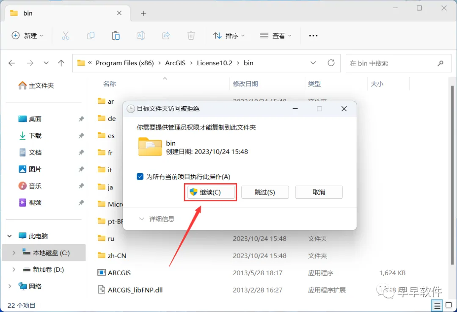Click the Share icon in toolbar
The image size is (457, 312).
[166, 36]
